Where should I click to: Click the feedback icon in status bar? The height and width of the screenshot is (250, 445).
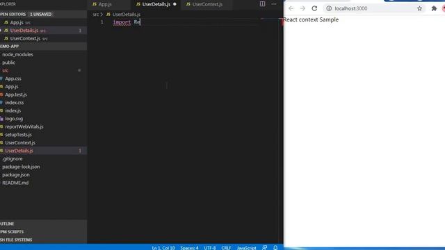click(264, 247)
